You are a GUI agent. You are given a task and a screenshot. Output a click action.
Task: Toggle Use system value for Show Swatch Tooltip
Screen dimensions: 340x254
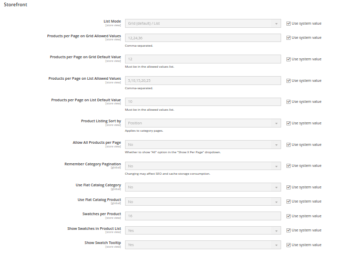pos(289,245)
